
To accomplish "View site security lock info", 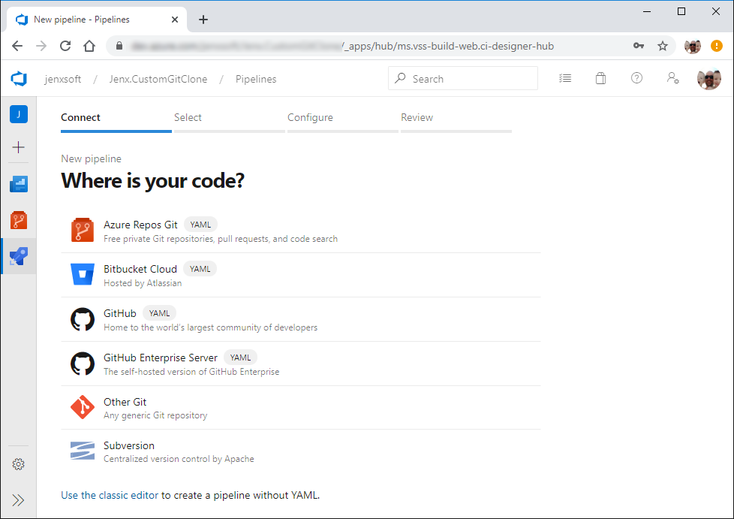I will pos(119,46).
